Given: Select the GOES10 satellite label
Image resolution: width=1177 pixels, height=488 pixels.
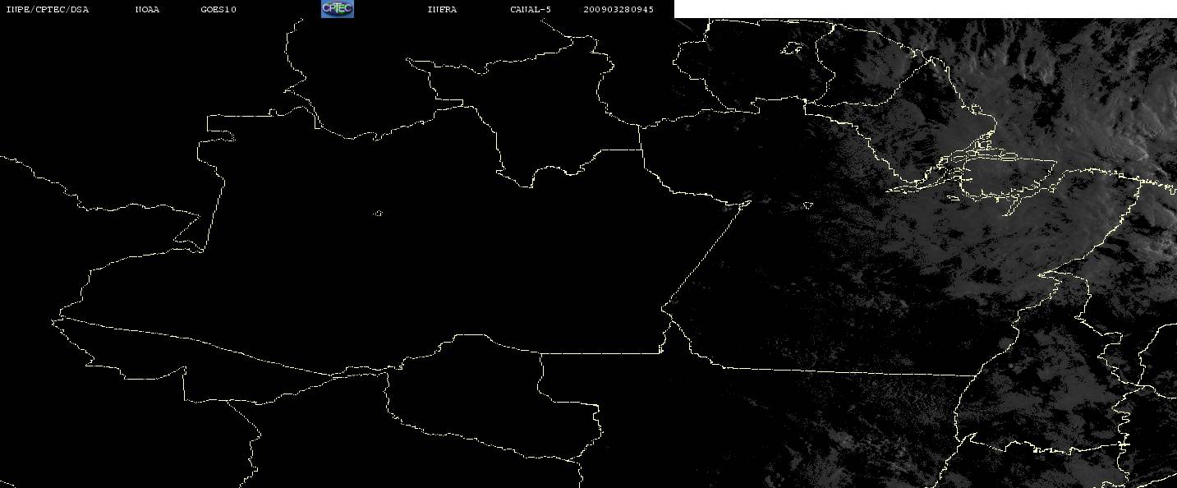Looking at the screenshot, I should pyautogui.click(x=218, y=10).
